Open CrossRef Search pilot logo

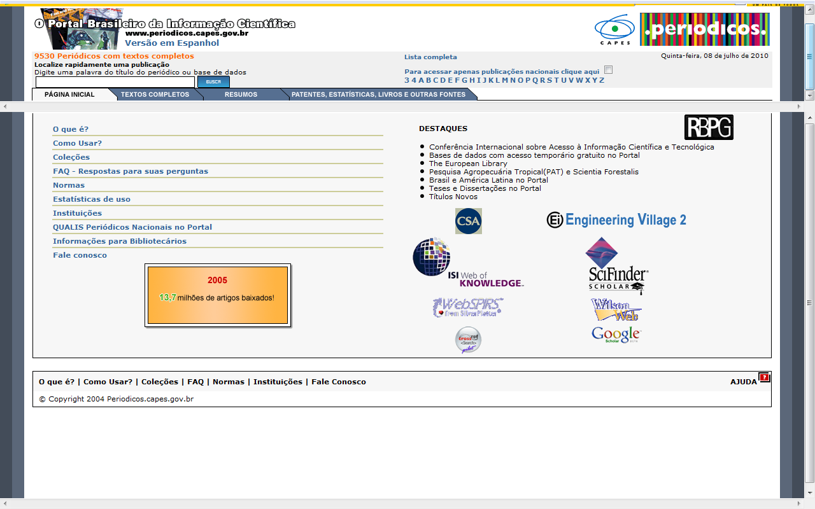468,340
